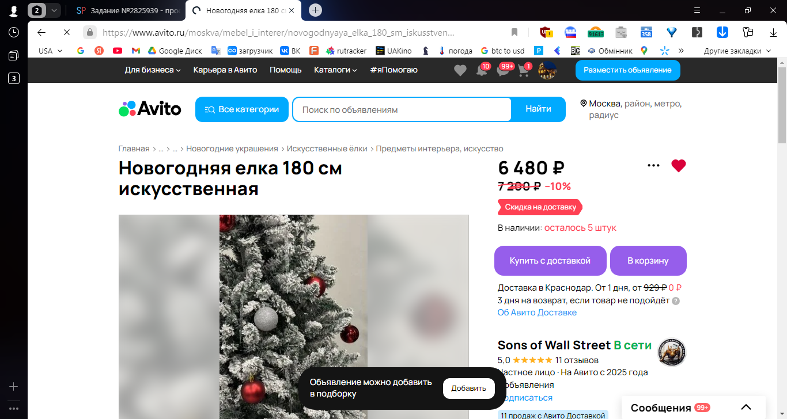Image resolution: width=787 pixels, height=419 pixels.
Task: Open the YouTube bookmark icon
Action: click(118, 51)
